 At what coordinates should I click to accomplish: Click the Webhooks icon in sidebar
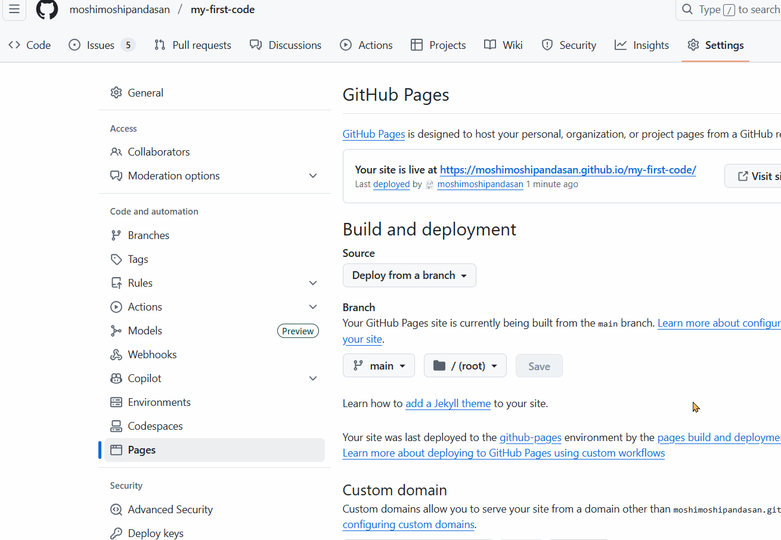tap(116, 355)
